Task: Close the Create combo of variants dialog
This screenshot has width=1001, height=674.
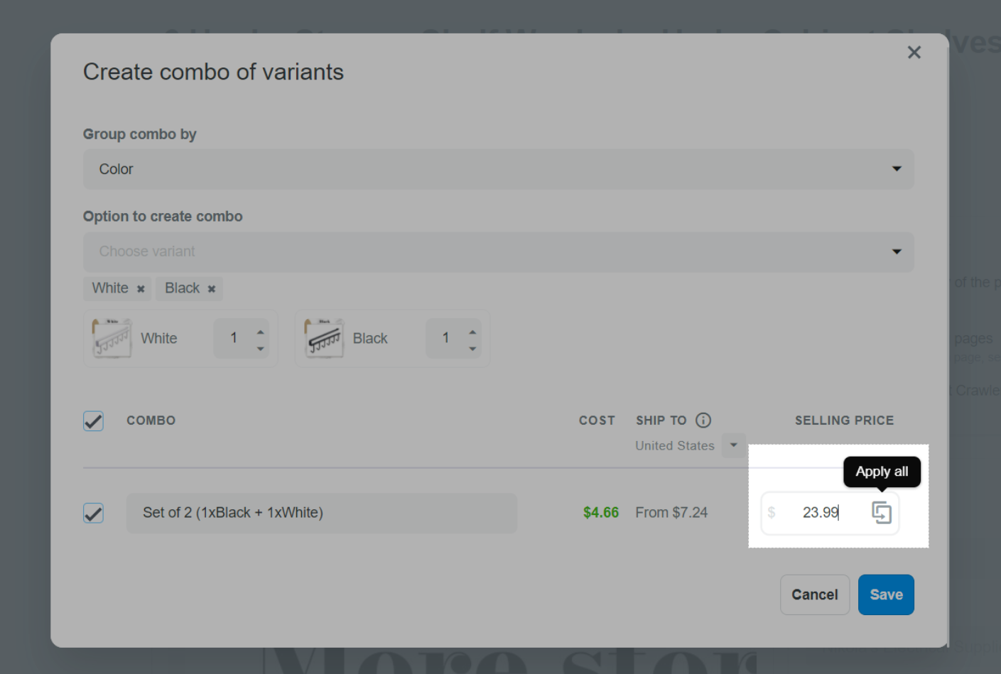Action: pyautogui.click(x=914, y=53)
